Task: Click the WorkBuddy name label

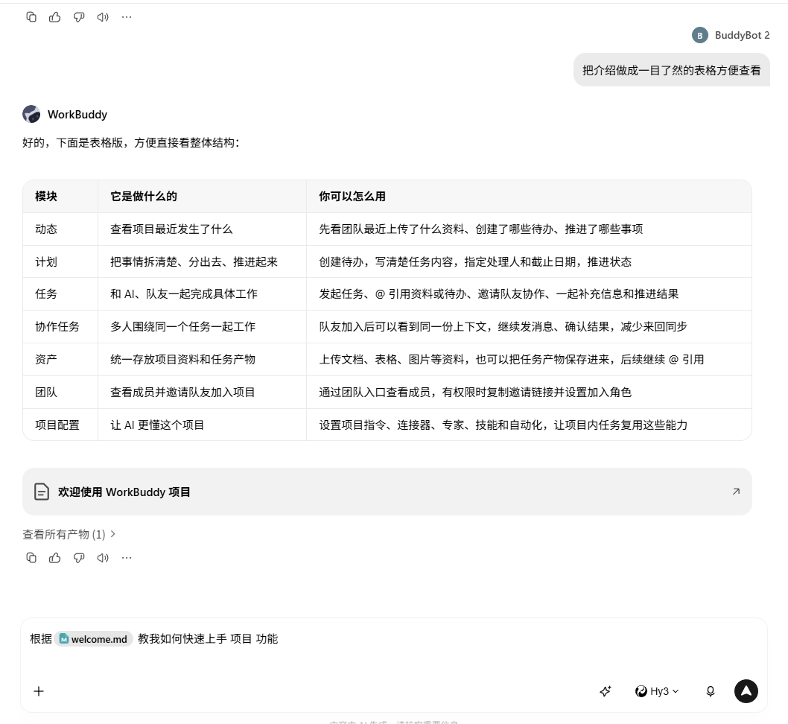Action: tap(77, 115)
